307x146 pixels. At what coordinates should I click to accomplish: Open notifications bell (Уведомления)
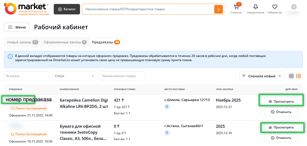pyautogui.click(x=255, y=8)
